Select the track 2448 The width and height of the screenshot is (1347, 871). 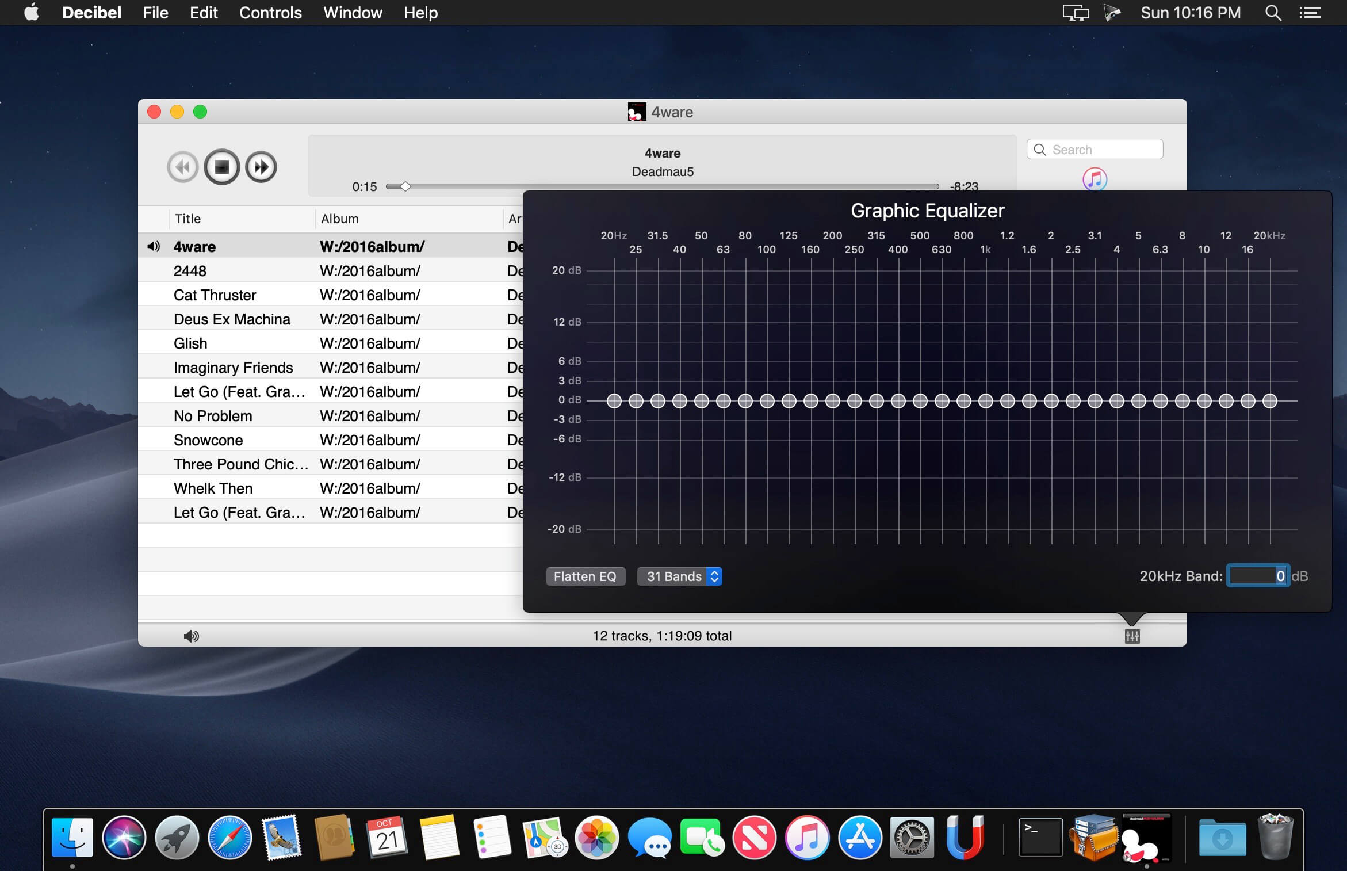330,270
